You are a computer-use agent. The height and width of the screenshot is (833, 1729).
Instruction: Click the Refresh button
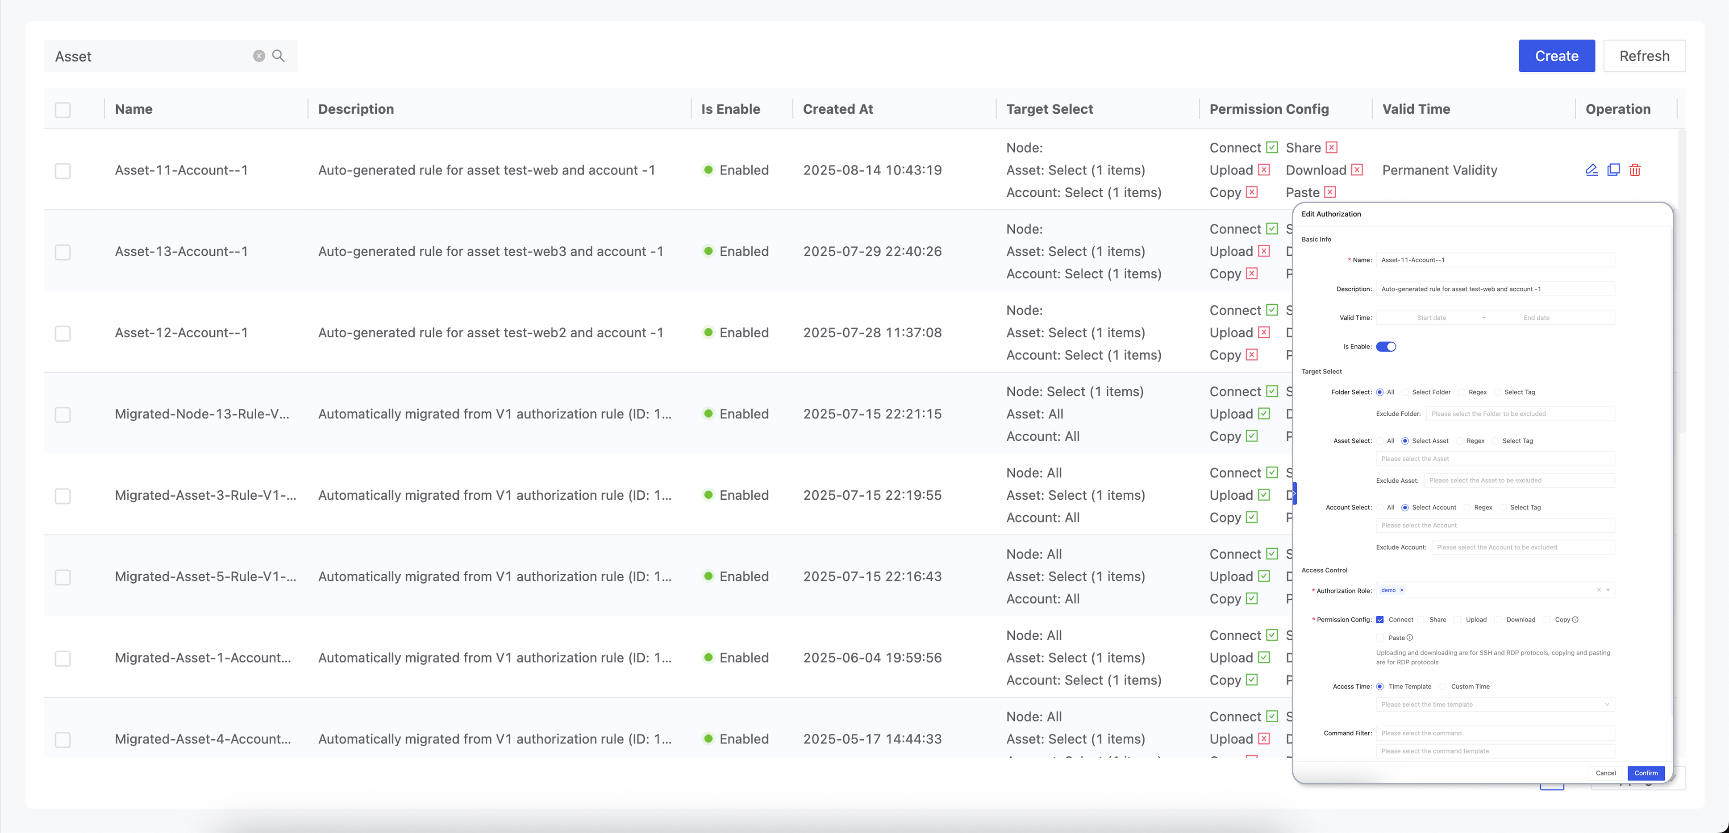(x=1645, y=56)
